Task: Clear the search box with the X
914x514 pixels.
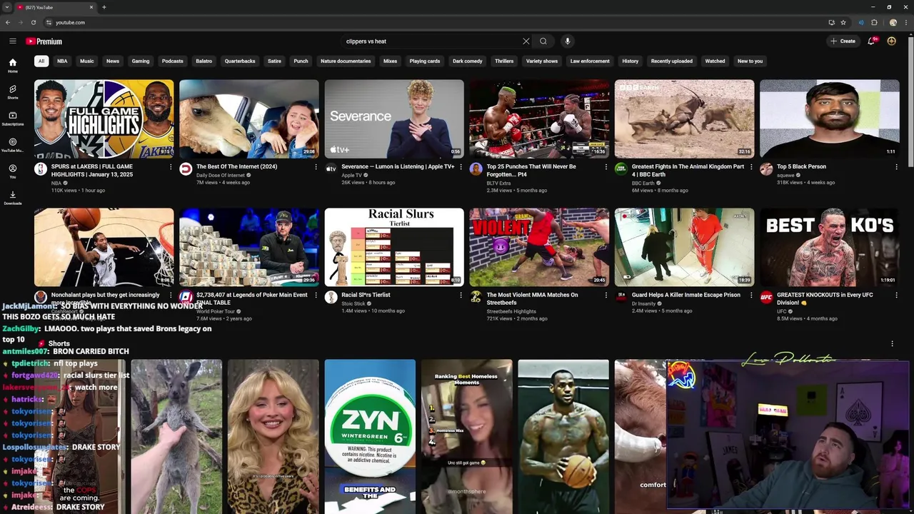Action: 526,41
